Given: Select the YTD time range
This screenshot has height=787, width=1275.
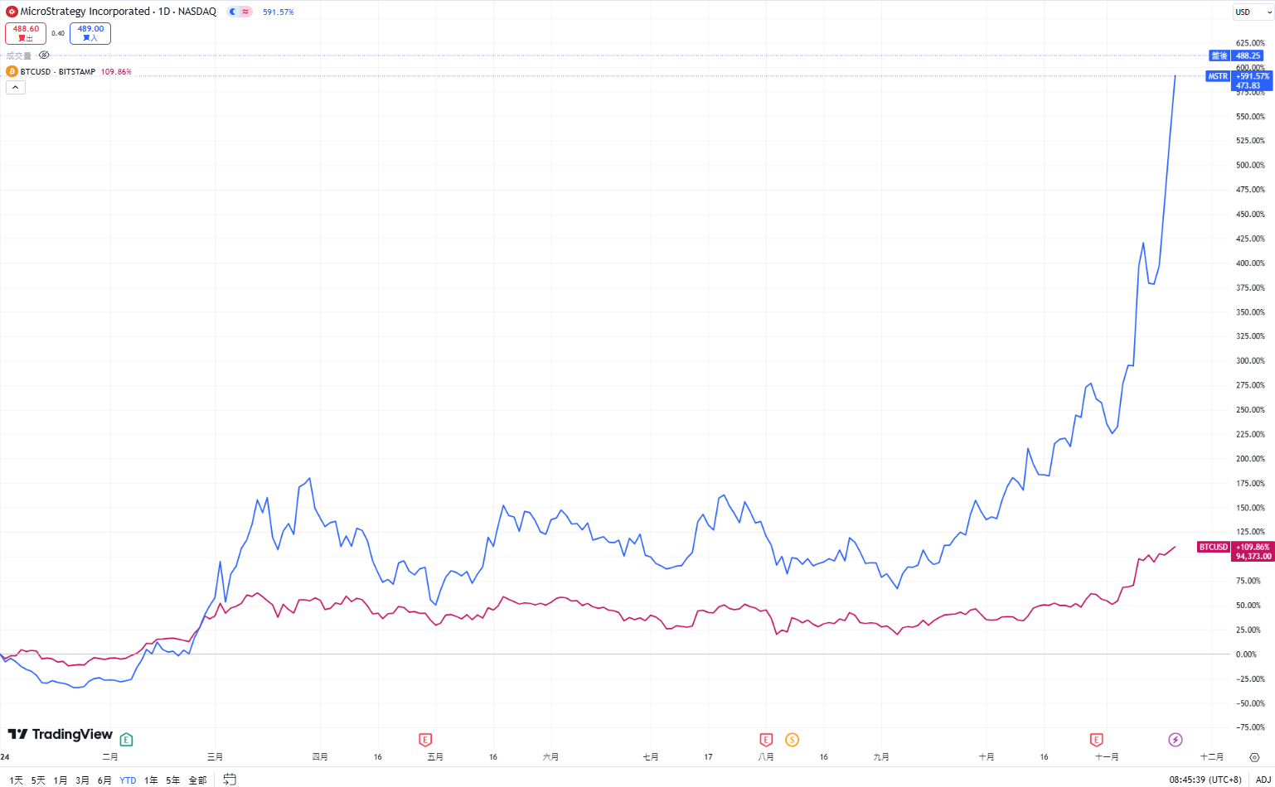Looking at the screenshot, I should tap(128, 780).
